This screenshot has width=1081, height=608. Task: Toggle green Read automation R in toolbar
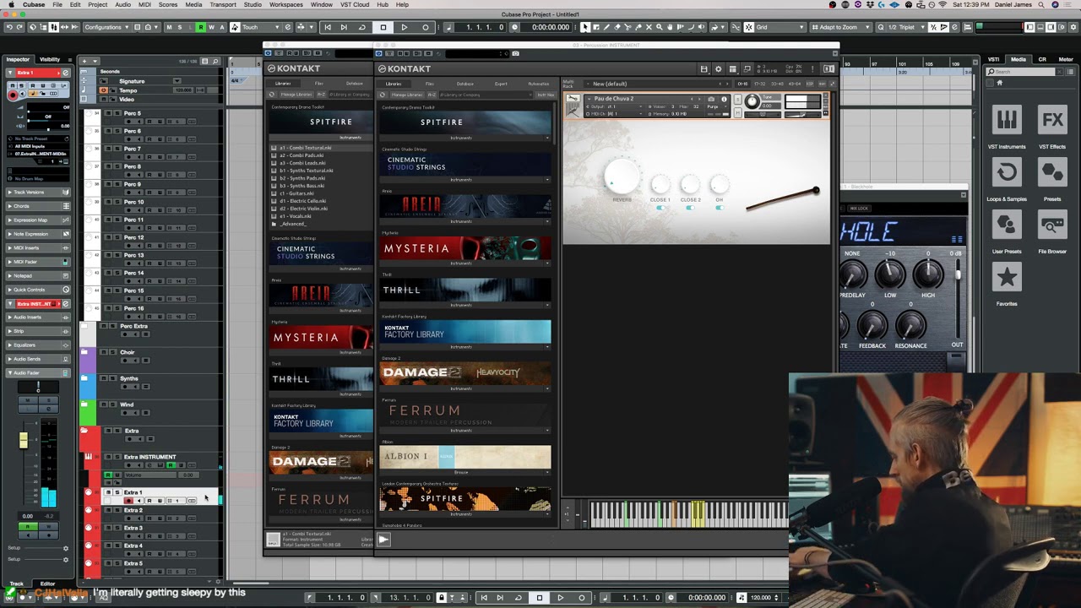[x=201, y=27]
